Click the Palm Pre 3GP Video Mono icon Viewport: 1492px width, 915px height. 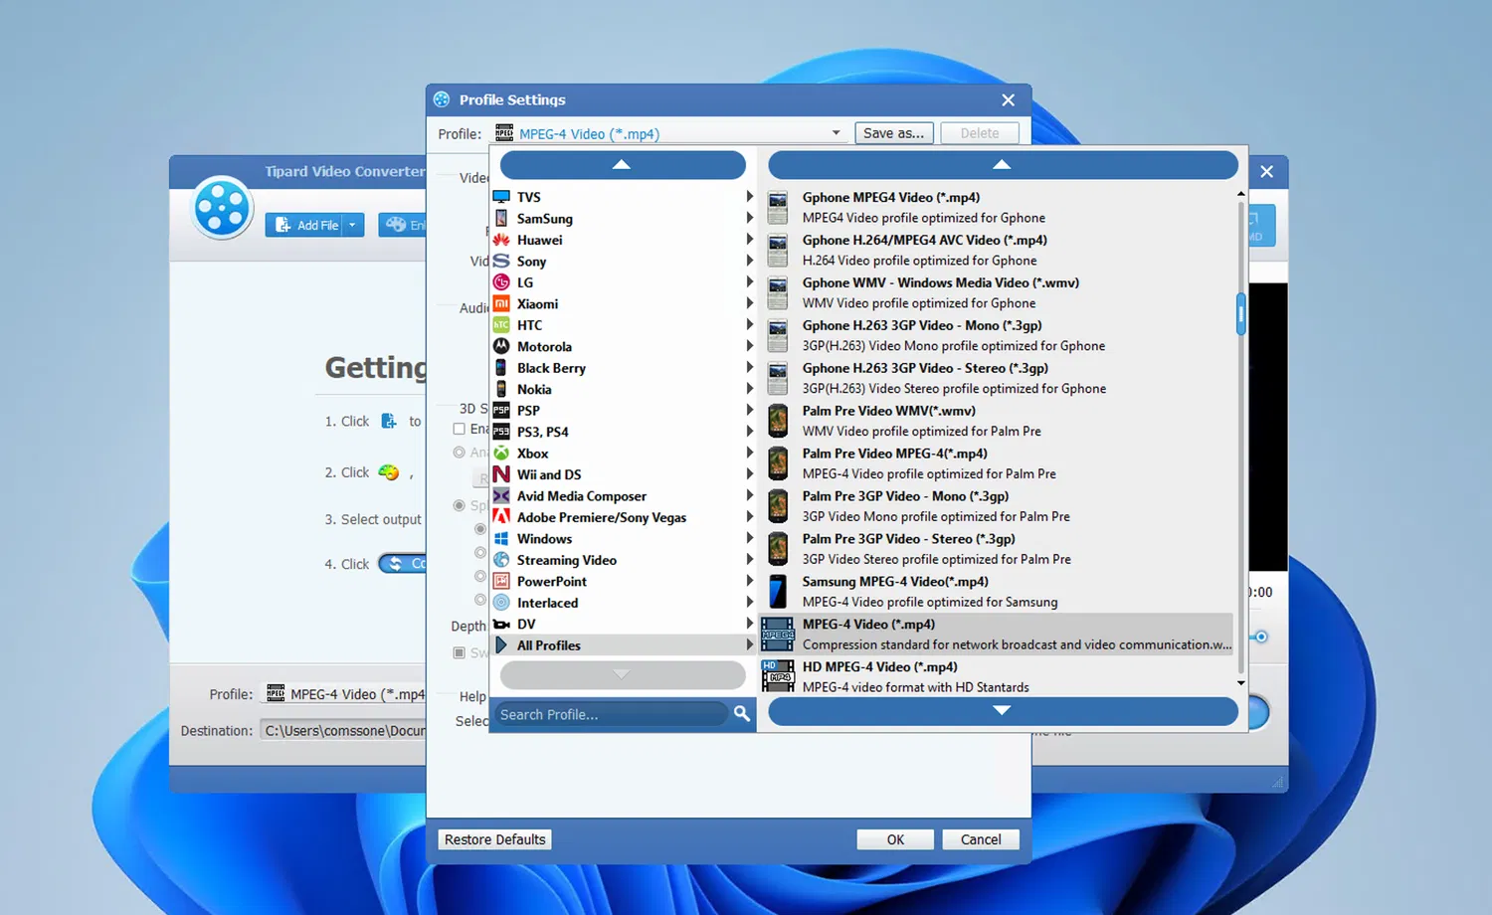coord(778,506)
